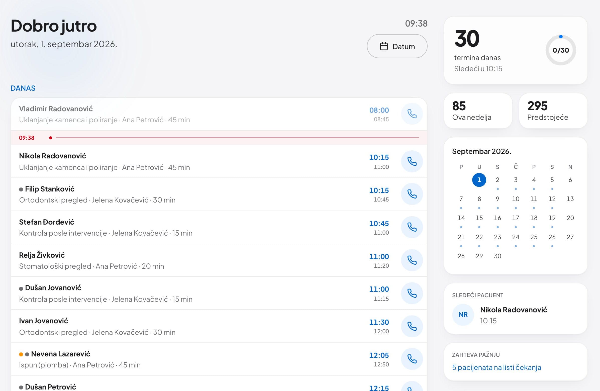600x391 pixels.
Task: Click the Sledeći u 10:15 text
Action: point(478,69)
